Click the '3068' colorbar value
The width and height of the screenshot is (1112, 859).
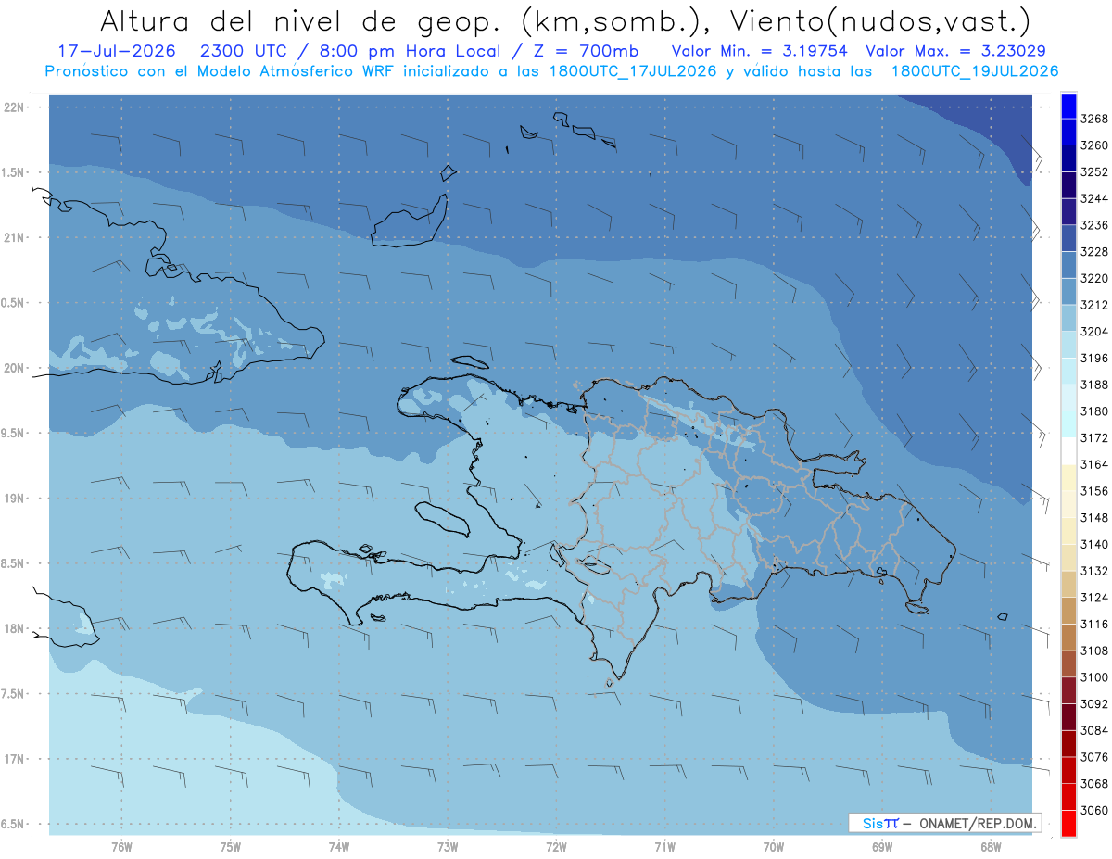pyautogui.click(x=1094, y=783)
